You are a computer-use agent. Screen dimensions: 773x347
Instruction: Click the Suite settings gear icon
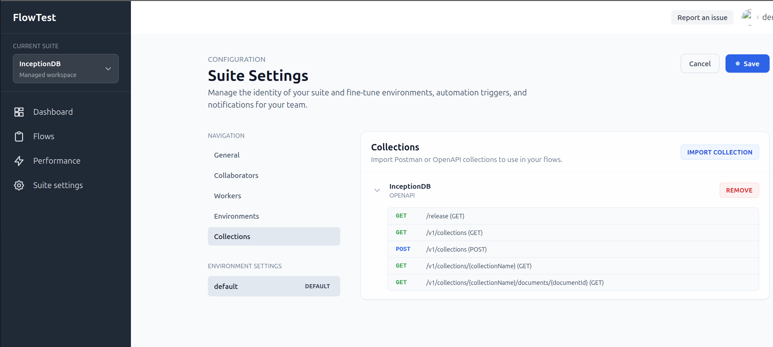pos(19,185)
